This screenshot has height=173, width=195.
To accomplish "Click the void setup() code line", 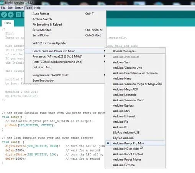I will pos(14,117).
